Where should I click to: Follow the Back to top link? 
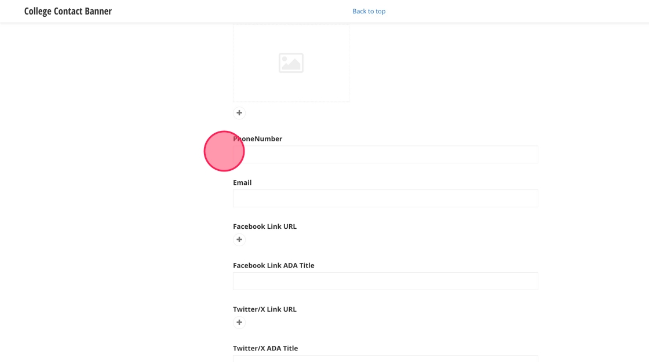tap(369, 11)
